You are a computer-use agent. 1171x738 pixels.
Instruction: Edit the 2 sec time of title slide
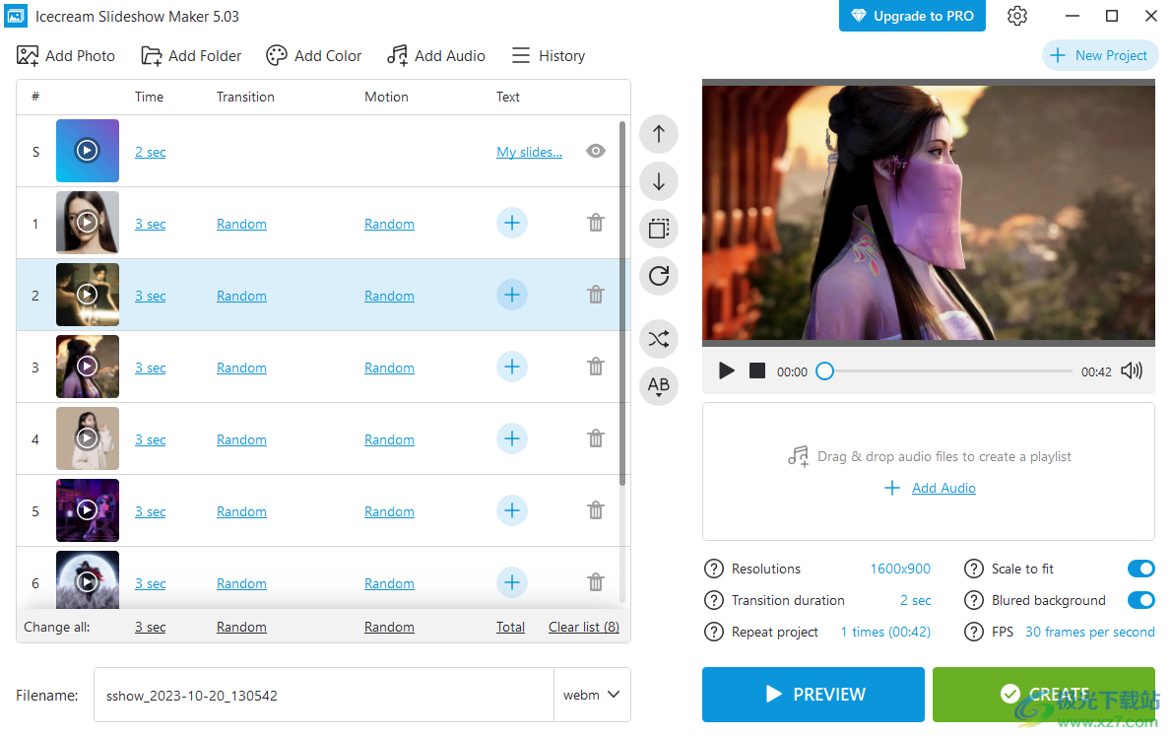(150, 152)
